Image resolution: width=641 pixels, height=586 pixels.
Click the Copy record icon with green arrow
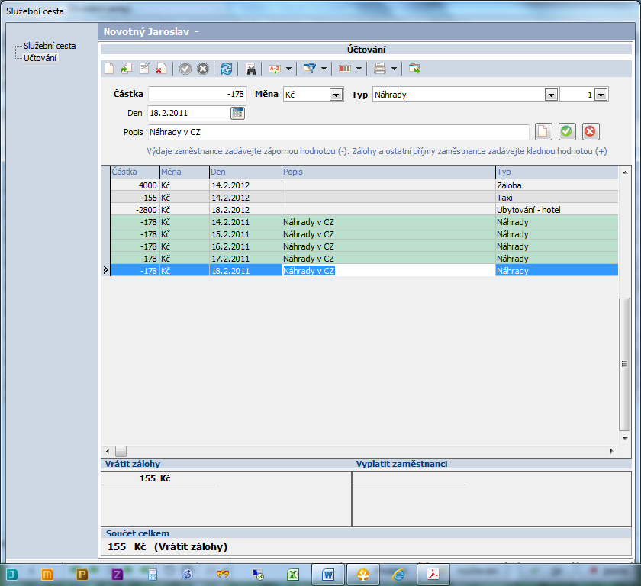[127, 69]
